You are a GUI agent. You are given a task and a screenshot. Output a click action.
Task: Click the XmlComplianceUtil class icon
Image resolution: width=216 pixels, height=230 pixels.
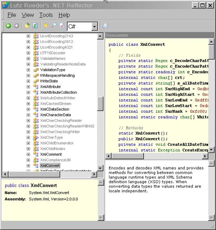36,160
